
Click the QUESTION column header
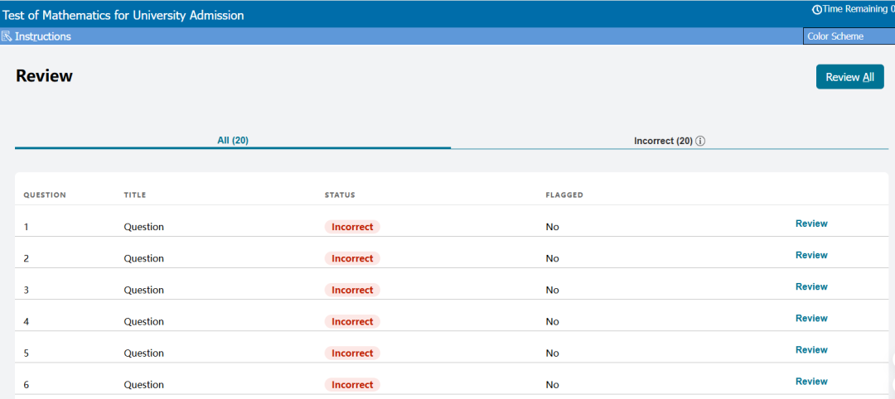45,195
